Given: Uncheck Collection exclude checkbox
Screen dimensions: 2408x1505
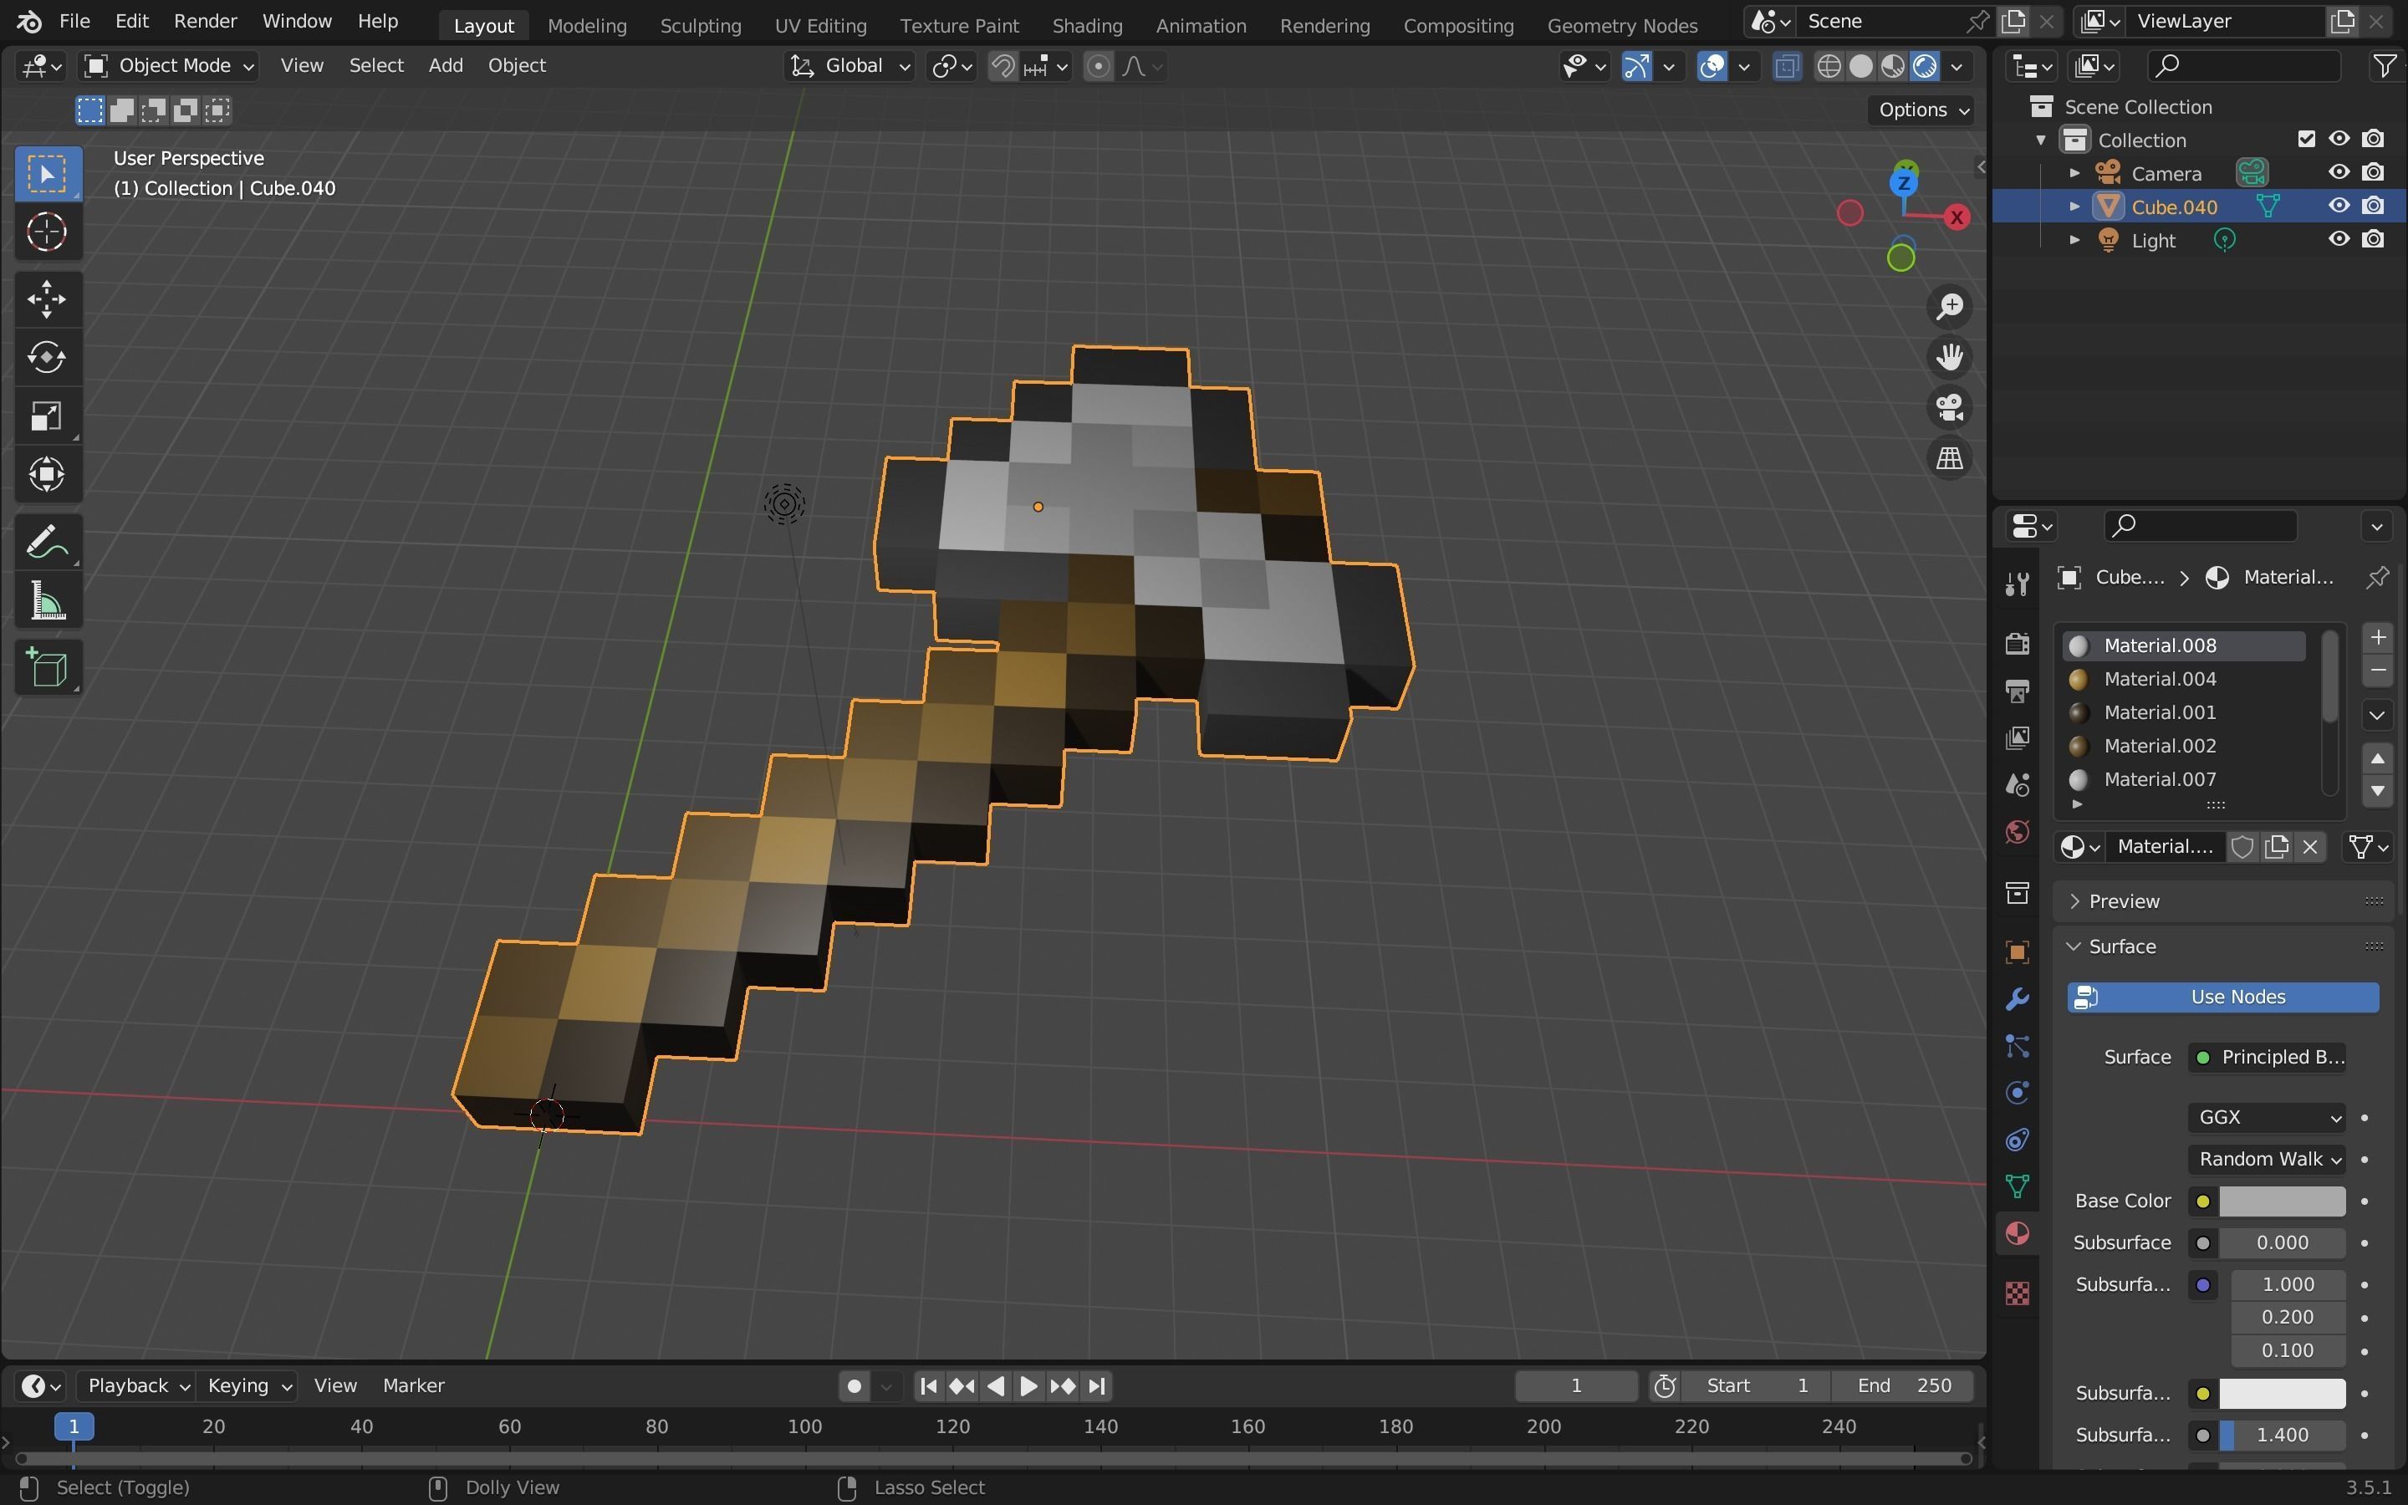Looking at the screenshot, I should pyautogui.click(x=2307, y=140).
